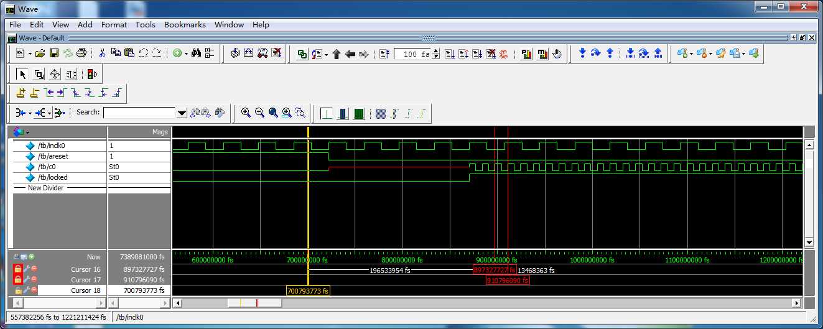The image size is (823, 329).
Task: Open the Bookmarks menu
Action: [x=185, y=24]
